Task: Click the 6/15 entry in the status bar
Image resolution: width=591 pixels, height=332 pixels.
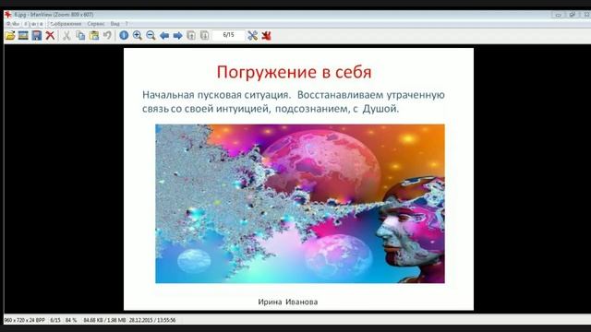Action: 55,320
